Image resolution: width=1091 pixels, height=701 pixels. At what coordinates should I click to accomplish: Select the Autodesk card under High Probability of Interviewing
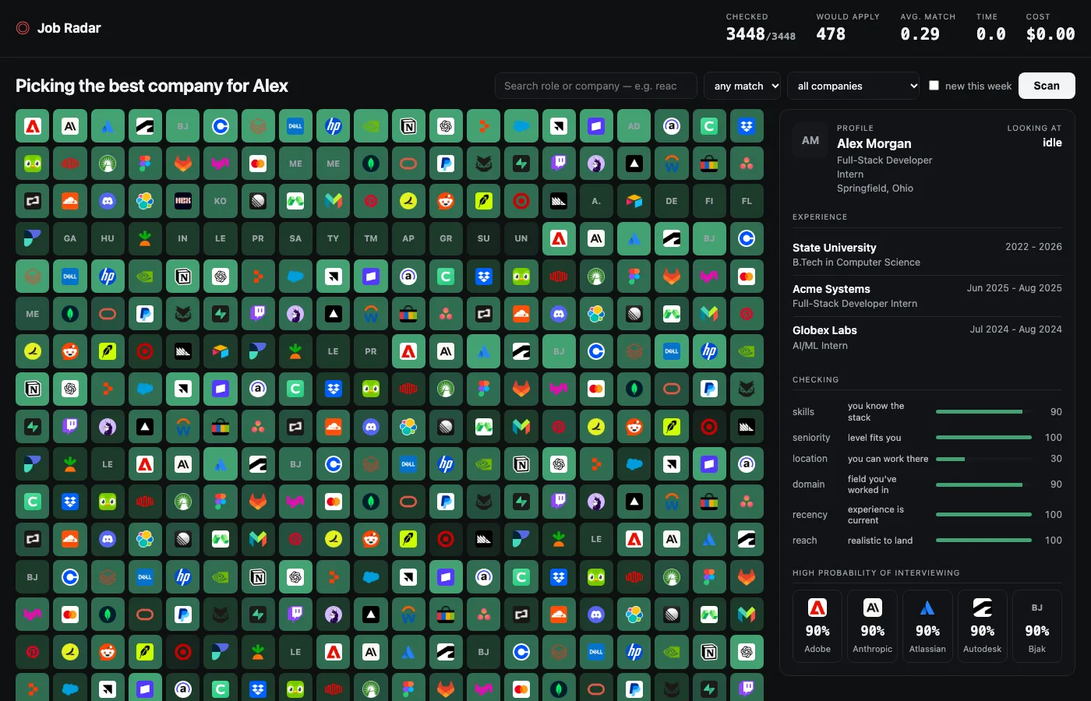983,626
